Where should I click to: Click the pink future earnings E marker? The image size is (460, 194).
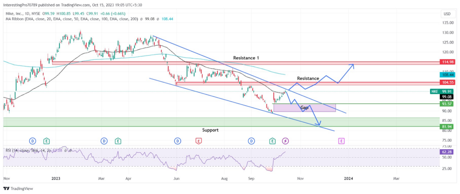pyautogui.click(x=341, y=141)
